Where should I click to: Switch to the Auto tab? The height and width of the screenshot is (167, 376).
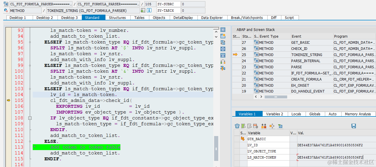coord(332,114)
